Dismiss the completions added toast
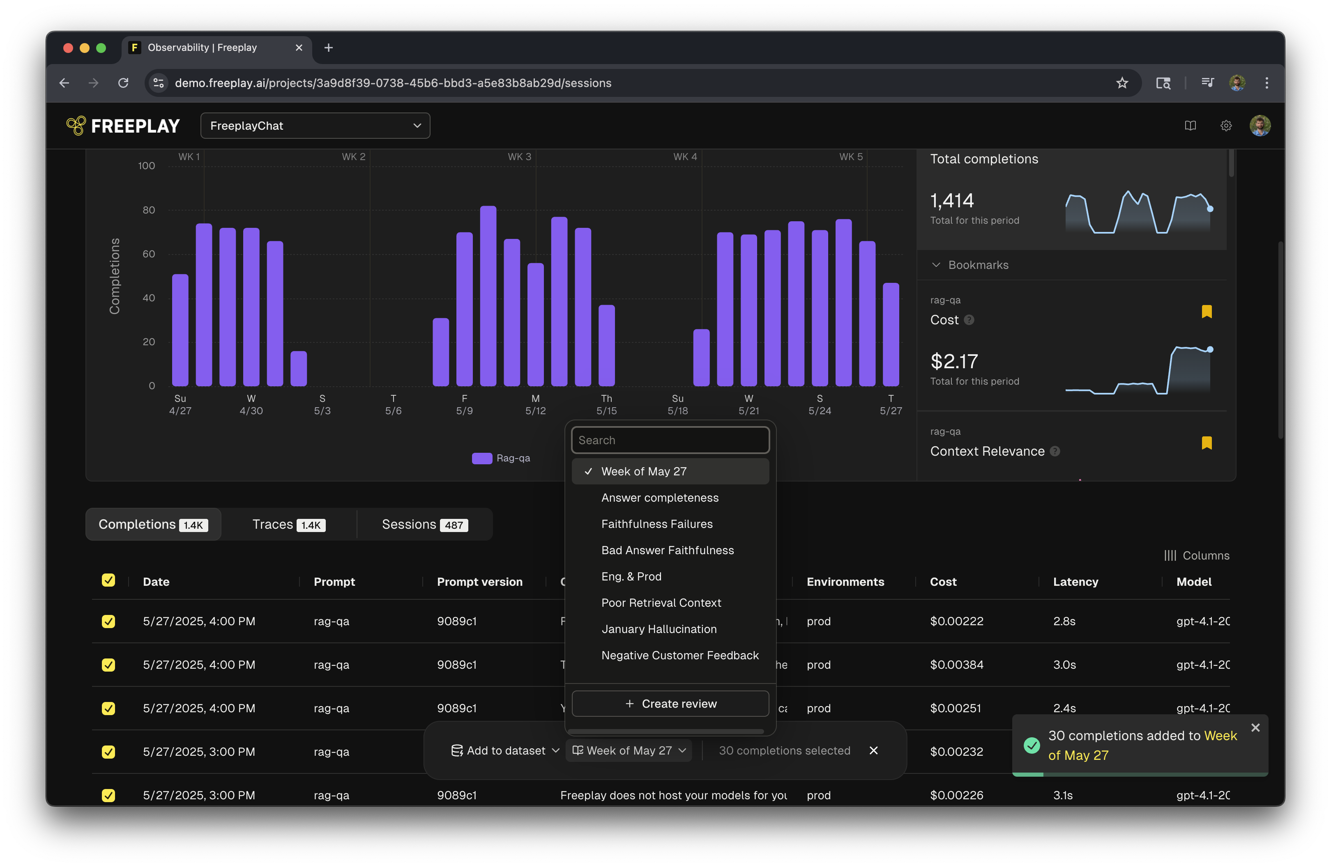1331x867 pixels. (x=1255, y=727)
